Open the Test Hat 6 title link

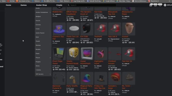click(x=113, y=37)
